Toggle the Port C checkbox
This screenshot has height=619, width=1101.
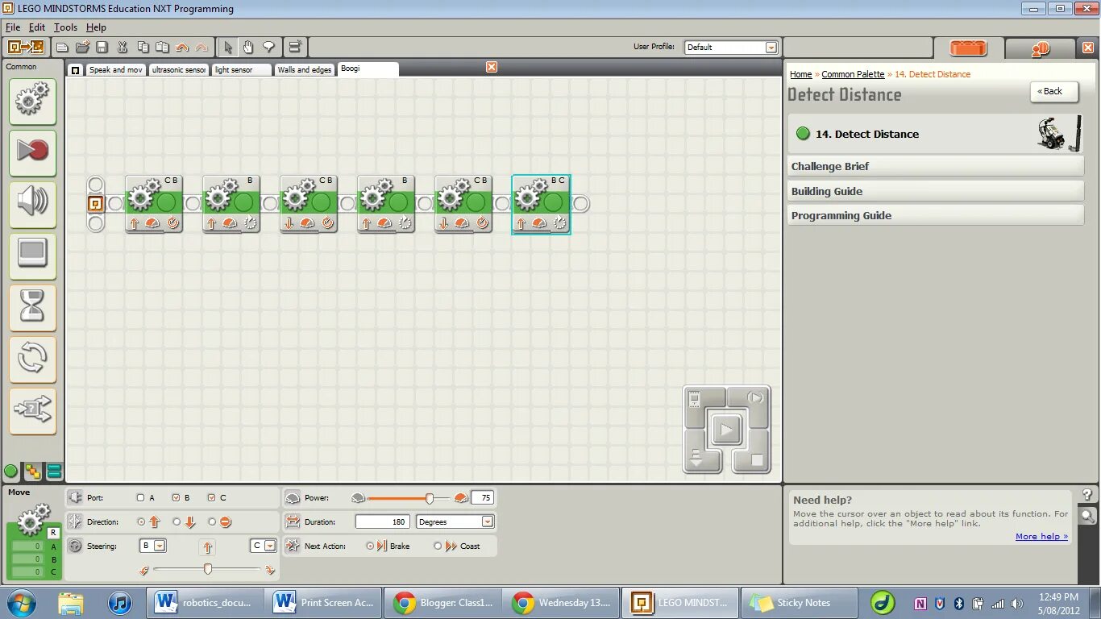(x=211, y=498)
